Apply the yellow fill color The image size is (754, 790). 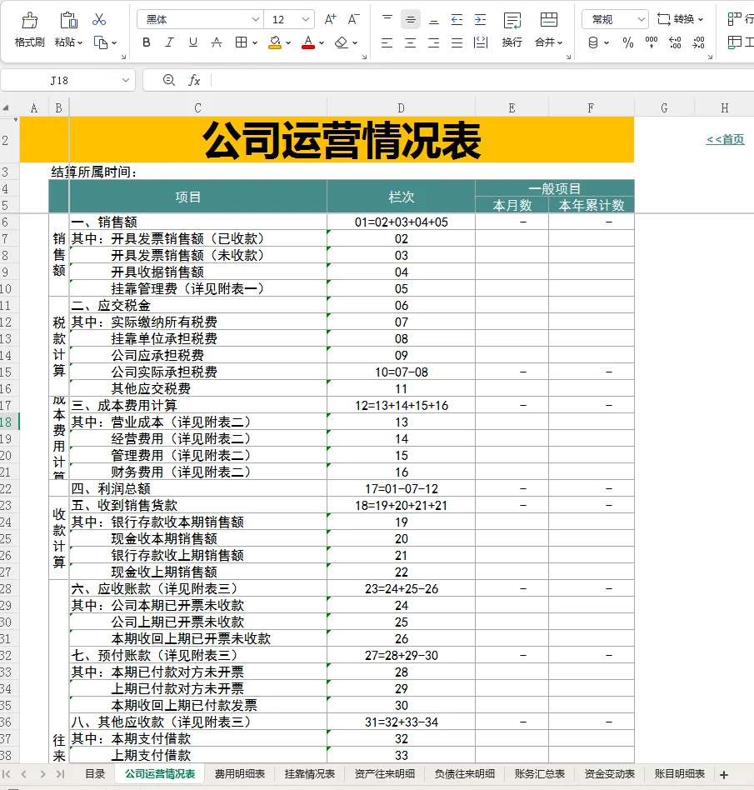click(x=275, y=42)
